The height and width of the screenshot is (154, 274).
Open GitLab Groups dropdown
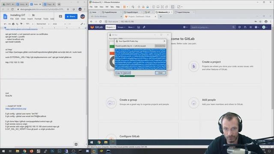(x=121, y=27)
